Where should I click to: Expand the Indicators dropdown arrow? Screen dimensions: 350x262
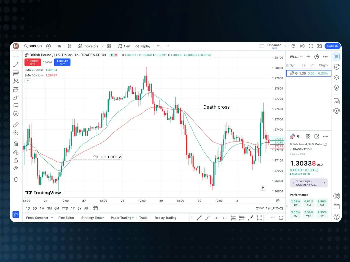[x=103, y=46]
